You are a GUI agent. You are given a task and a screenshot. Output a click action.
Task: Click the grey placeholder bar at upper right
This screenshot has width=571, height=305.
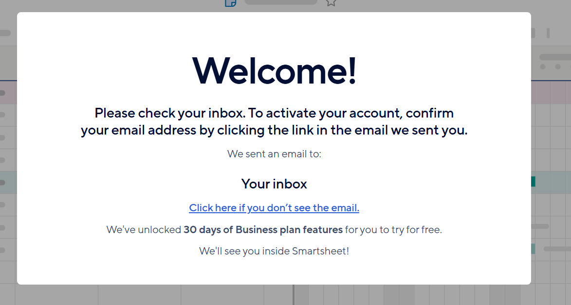coord(555,57)
